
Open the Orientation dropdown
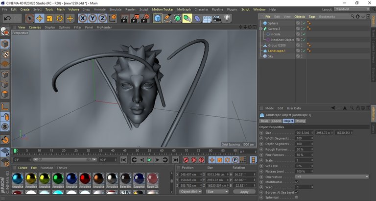(x=332, y=177)
